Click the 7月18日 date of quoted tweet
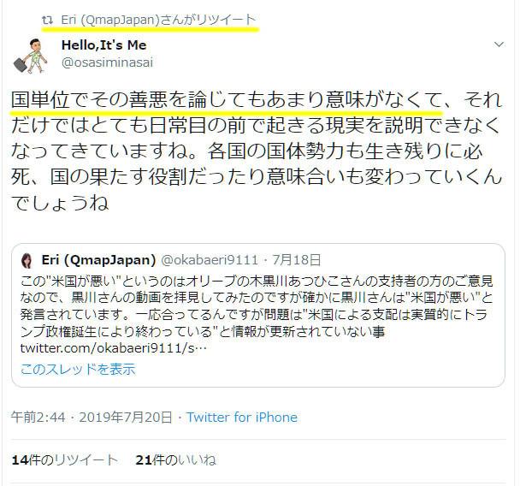Viewport: 520px width, 486px height. 297,260
